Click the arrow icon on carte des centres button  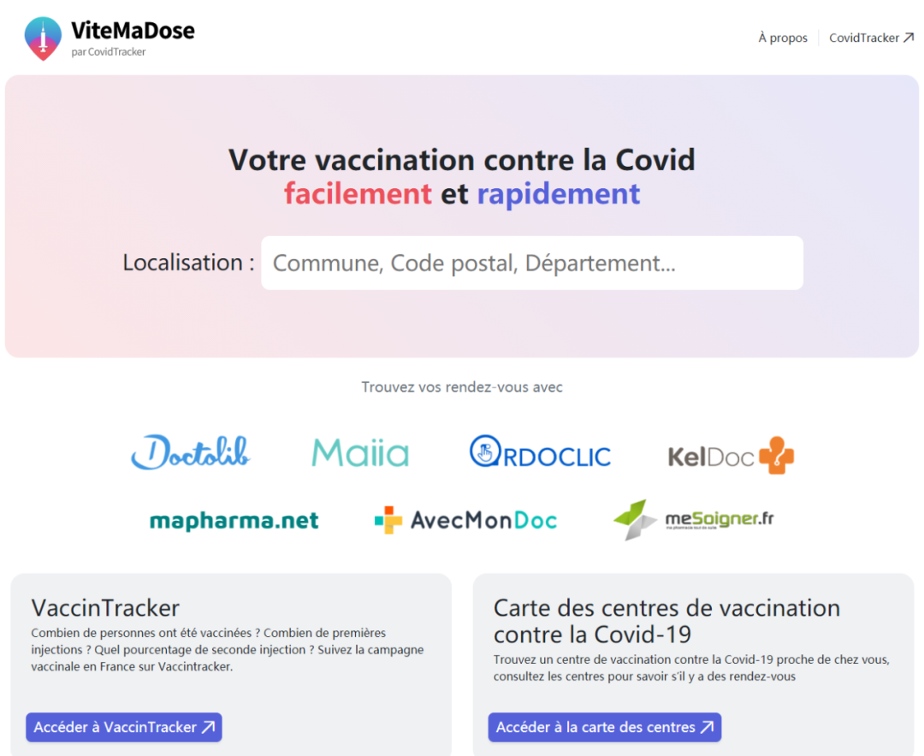707,728
